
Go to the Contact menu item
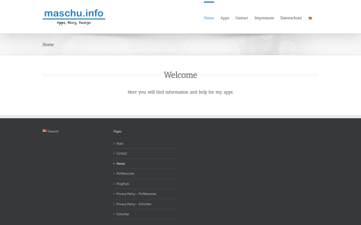point(241,18)
